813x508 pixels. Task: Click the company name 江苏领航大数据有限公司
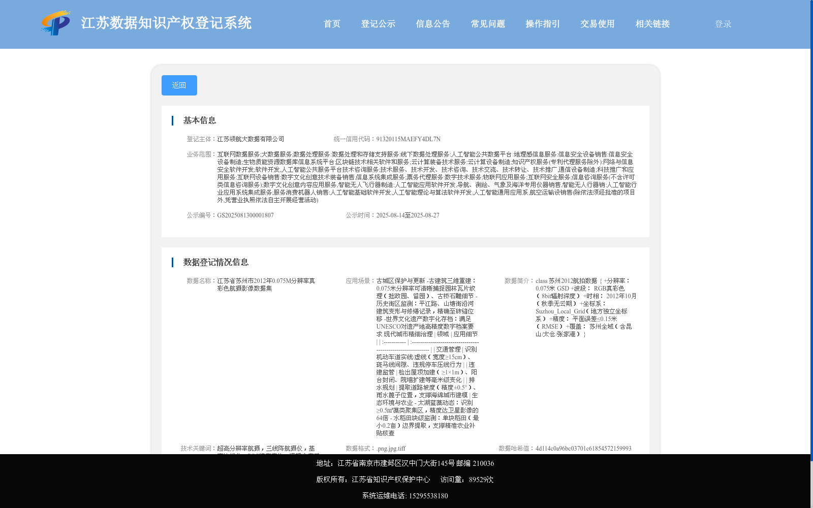click(251, 139)
